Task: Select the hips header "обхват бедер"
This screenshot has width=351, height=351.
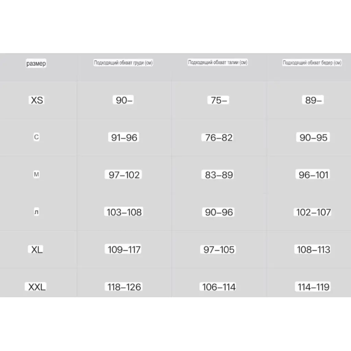Action: (312, 63)
